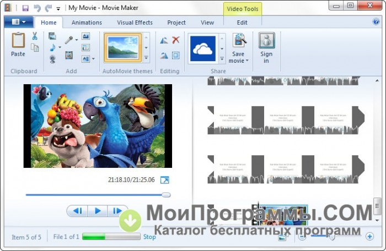386x251 pixels.
Task: Step to next frame
Action: coord(117,211)
